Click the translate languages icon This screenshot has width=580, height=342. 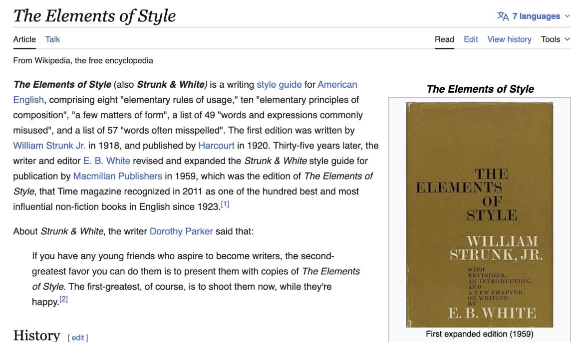click(x=503, y=16)
